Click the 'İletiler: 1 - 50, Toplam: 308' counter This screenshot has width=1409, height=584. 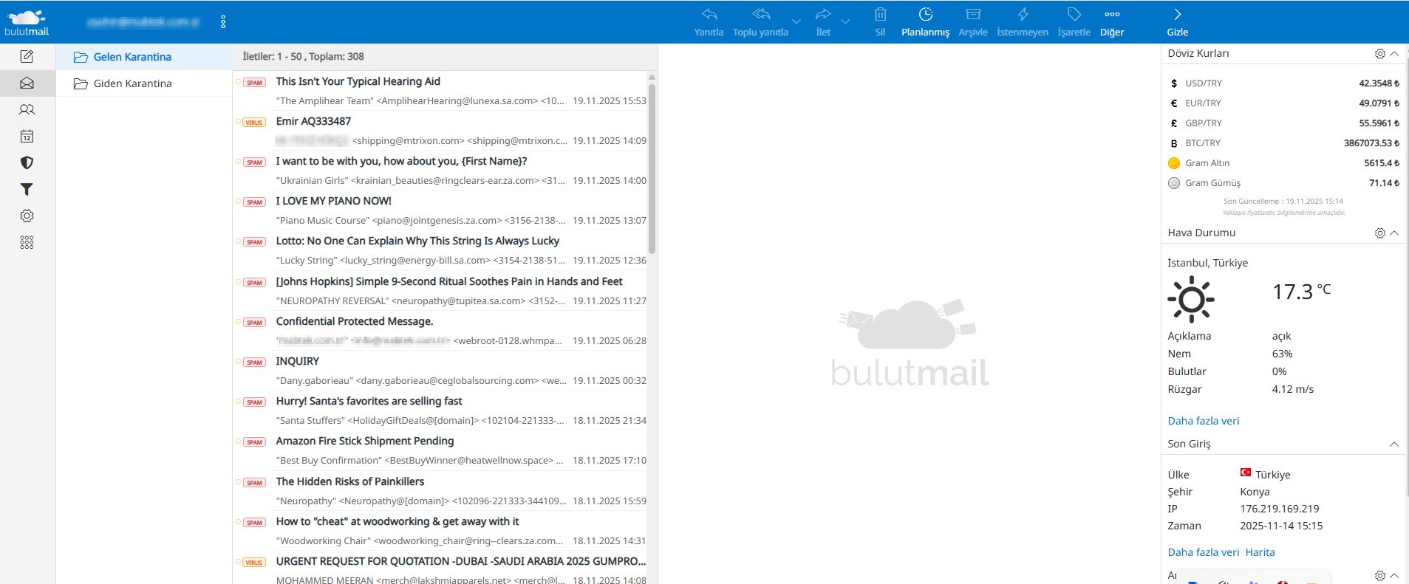click(303, 57)
